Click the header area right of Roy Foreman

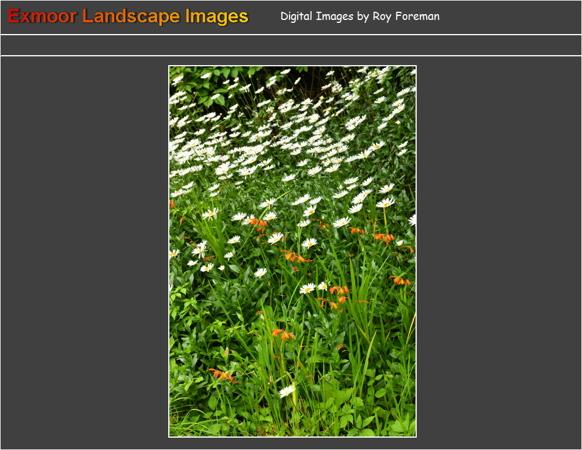tap(510, 16)
